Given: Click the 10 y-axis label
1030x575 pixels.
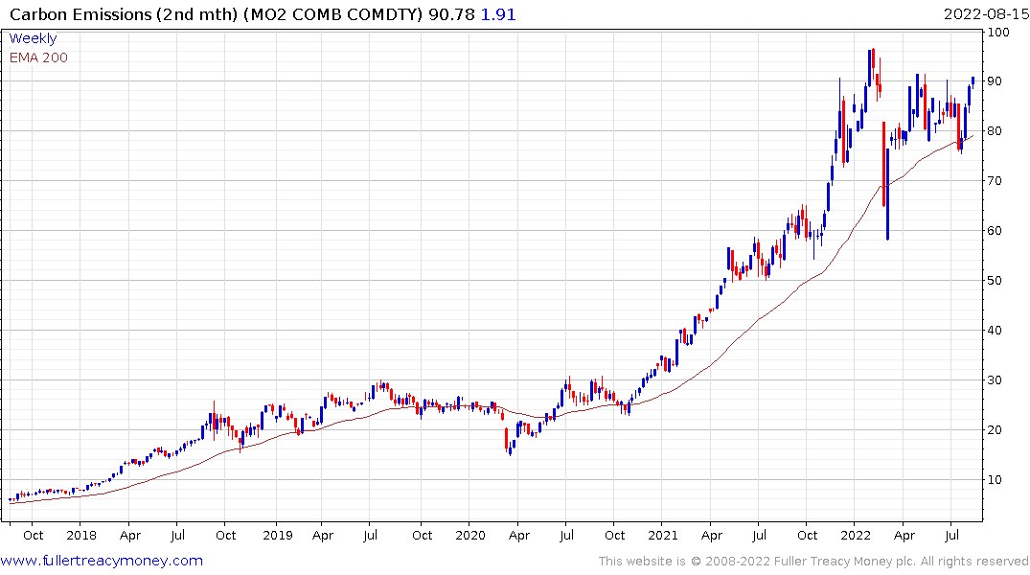Looking at the screenshot, I should pyautogui.click(x=995, y=480).
